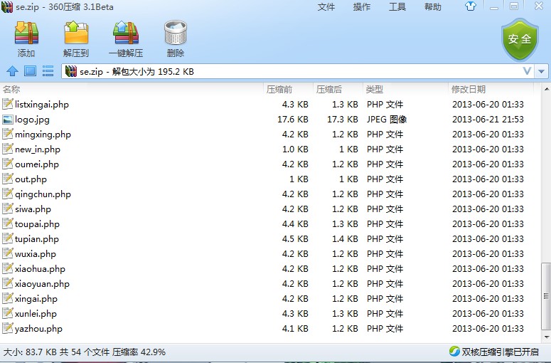The width and height of the screenshot is (551, 363).
Task: Switch to list detail view
Action: tap(48, 71)
